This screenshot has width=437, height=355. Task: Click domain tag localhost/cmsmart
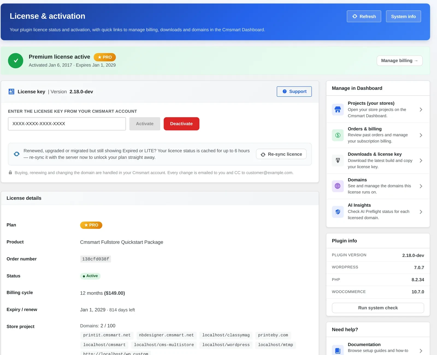[x=104, y=345]
